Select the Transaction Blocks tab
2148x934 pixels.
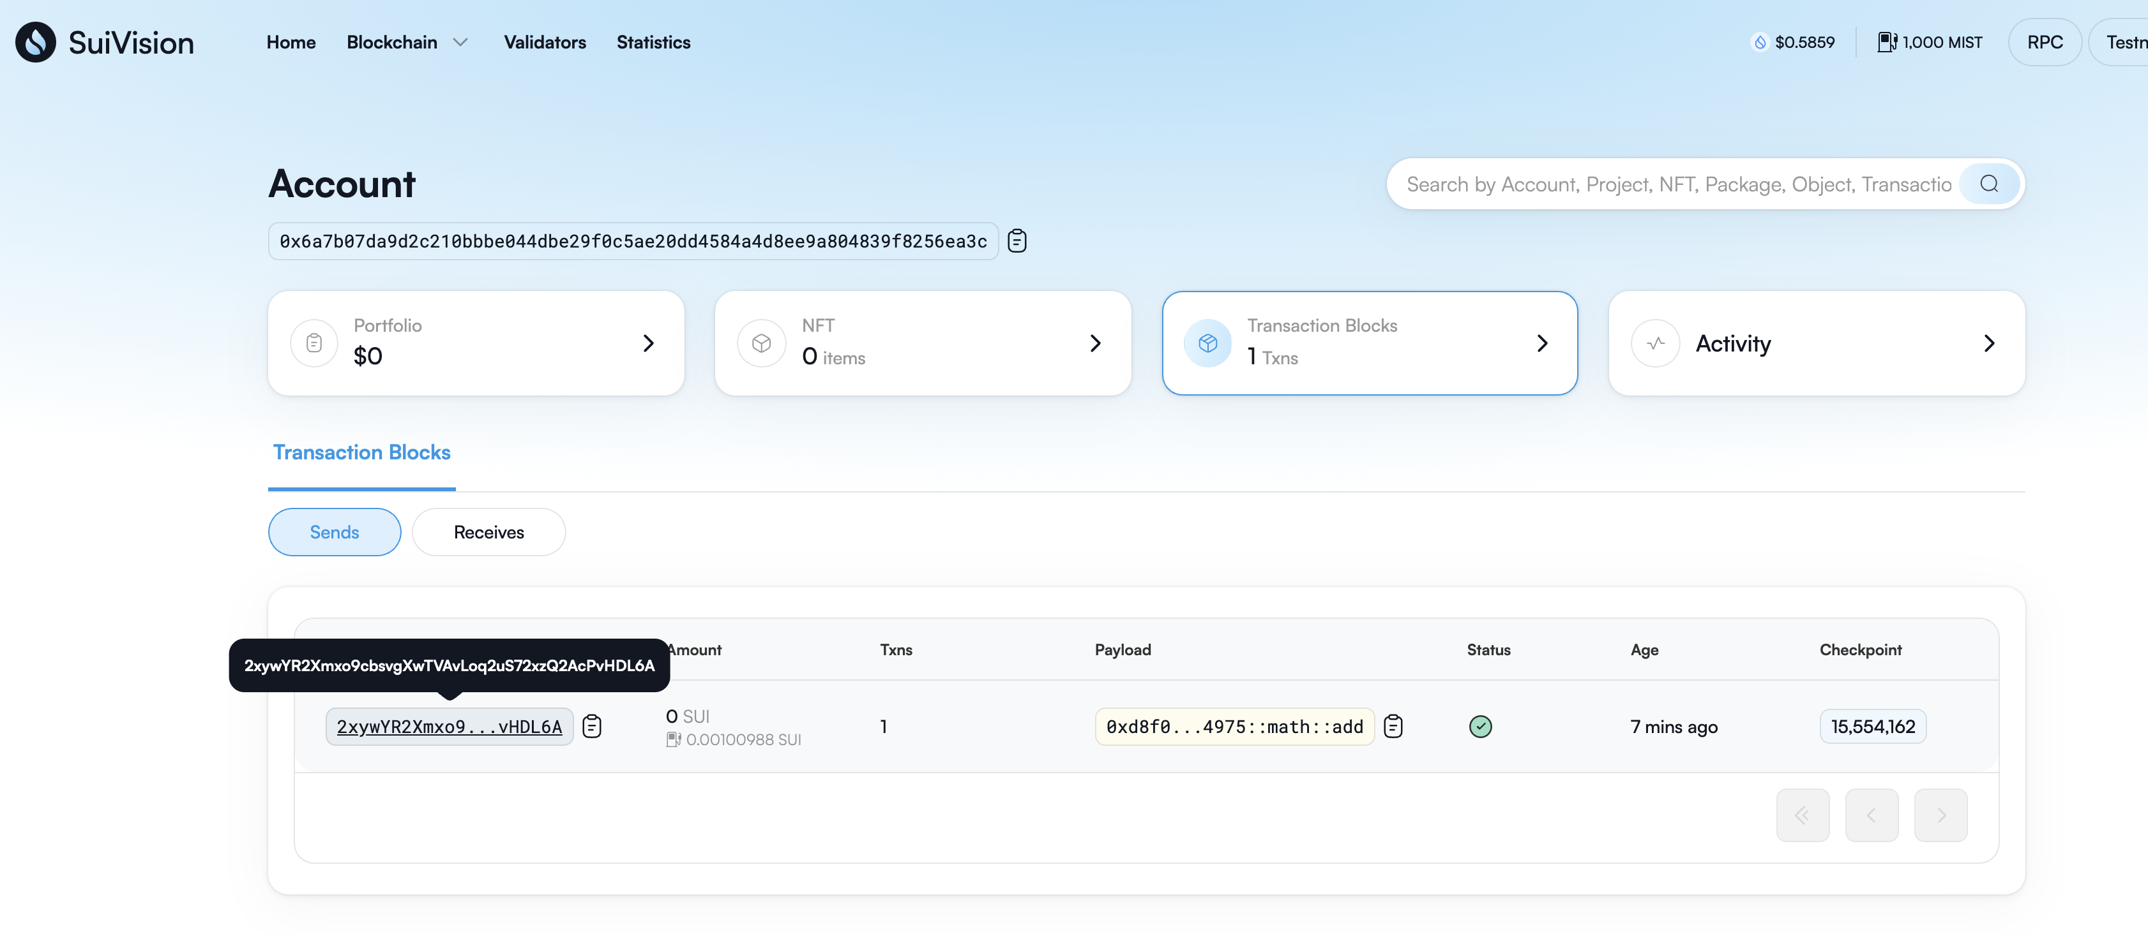[361, 452]
